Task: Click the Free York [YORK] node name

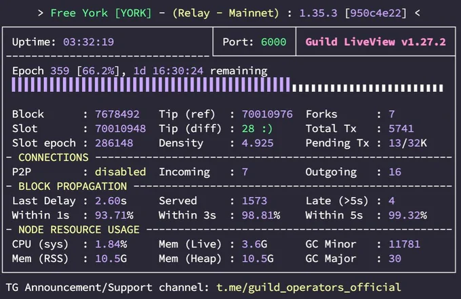Action: (x=101, y=14)
